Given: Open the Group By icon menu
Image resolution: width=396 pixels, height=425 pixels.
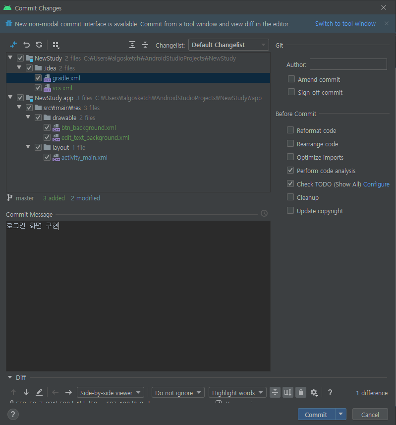Looking at the screenshot, I should pos(56,45).
